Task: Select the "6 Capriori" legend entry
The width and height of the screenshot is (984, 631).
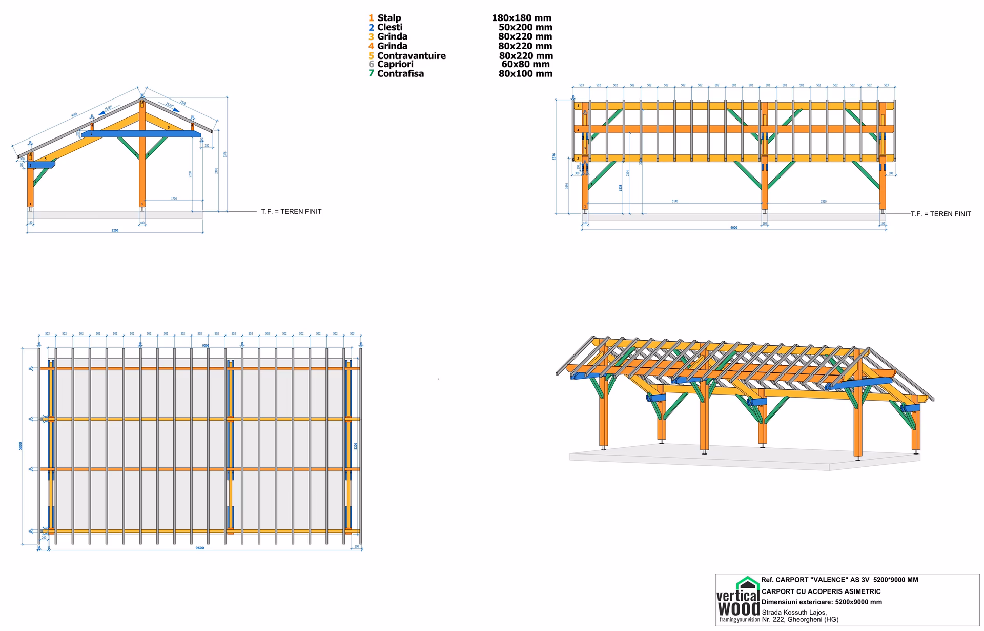Action: pos(391,64)
